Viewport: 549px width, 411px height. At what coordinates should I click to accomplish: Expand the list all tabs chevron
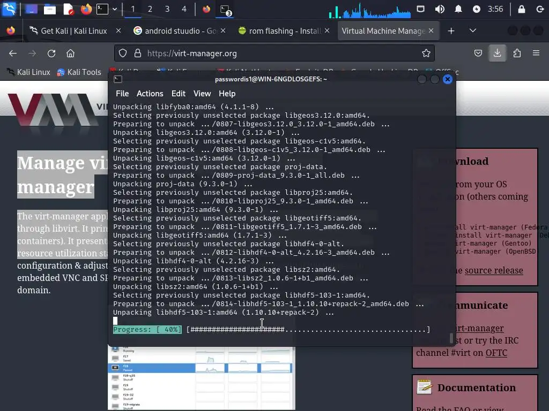click(473, 31)
